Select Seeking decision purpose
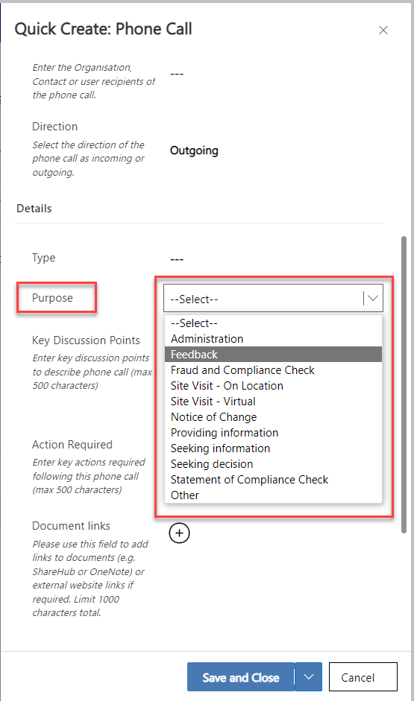Screen dimensions: 414x701 click(273, 464)
